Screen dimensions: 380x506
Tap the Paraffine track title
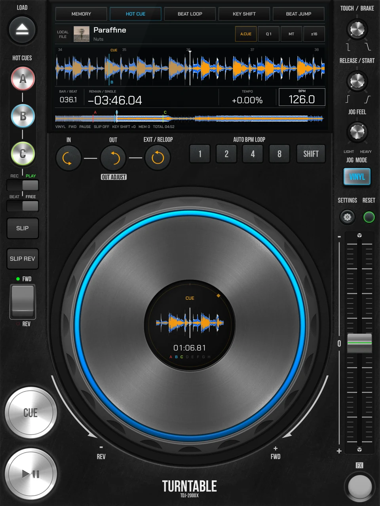[x=110, y=30]
